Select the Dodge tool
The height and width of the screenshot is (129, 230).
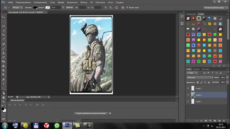pyautogui.click(x=4, y=75)
